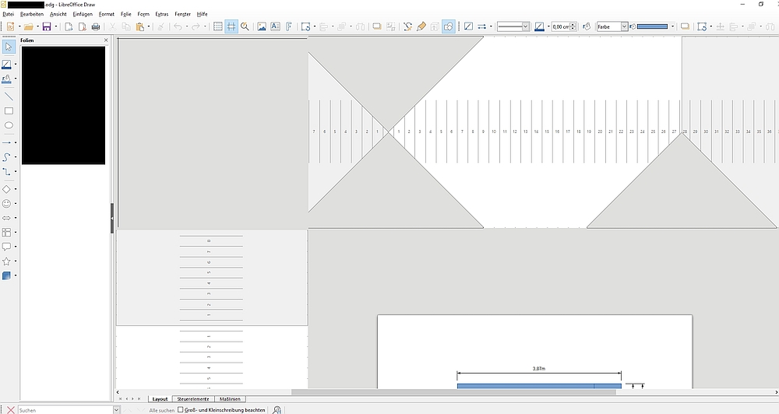Switch to the Maßlinien layer tab
The height and width of the screenshot is (414, 779).
[x=230, y=399]
